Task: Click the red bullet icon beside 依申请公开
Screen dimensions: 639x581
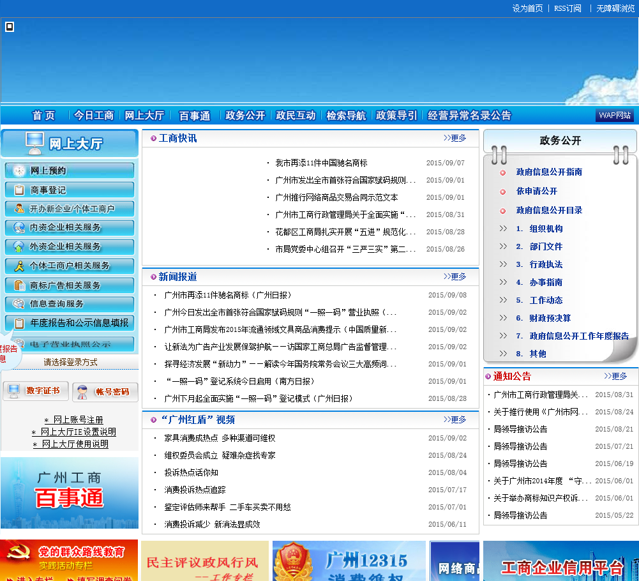Action: (503, 192)
